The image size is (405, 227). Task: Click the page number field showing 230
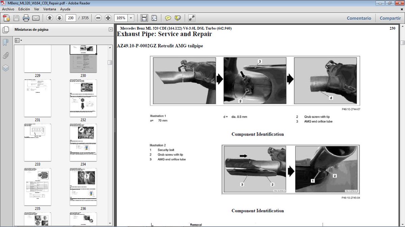(70, 18)
